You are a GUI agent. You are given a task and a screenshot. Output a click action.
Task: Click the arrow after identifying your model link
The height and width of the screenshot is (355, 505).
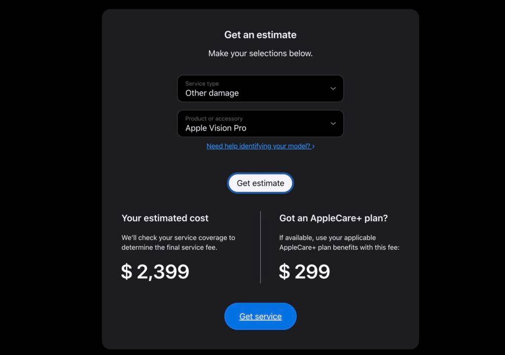click(314, 146)
